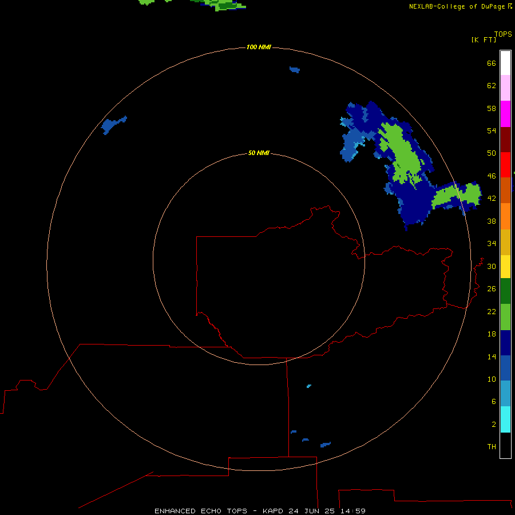The image size is (515, 515).
Task: Select the light green legend swatch
Action: (x=505, y=317)
